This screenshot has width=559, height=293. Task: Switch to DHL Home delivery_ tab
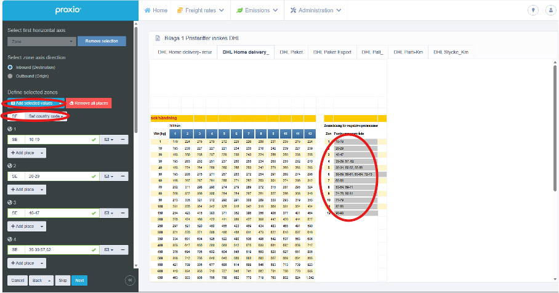pos(246,52)
